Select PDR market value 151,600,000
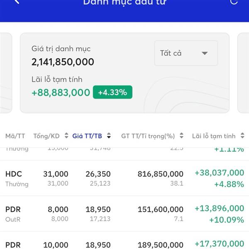This screenshot has width=249, height=249. pyautogui.click(x=161, y=210)
